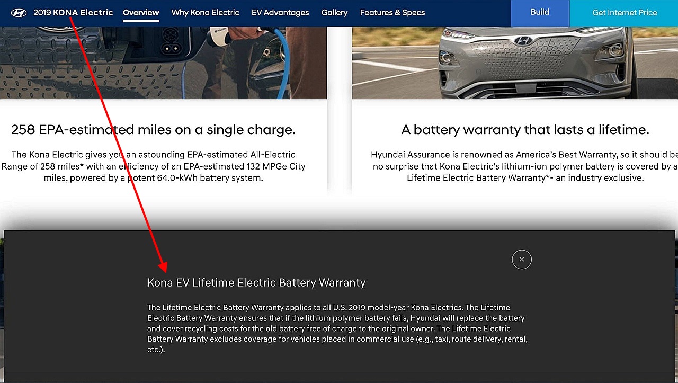678x383 pixels.
Task: Click the 'A battery warranty that lasts a lifetime.' heading
Action: pos(525,129)
